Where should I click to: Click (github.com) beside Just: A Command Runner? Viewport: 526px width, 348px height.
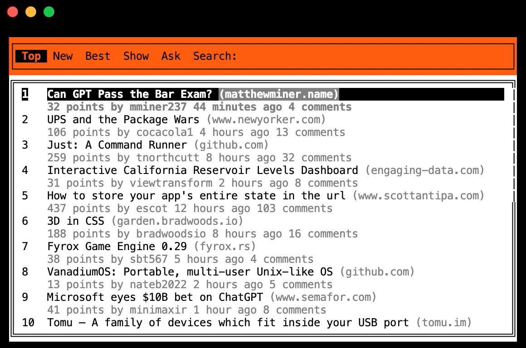tap(231, 145)
